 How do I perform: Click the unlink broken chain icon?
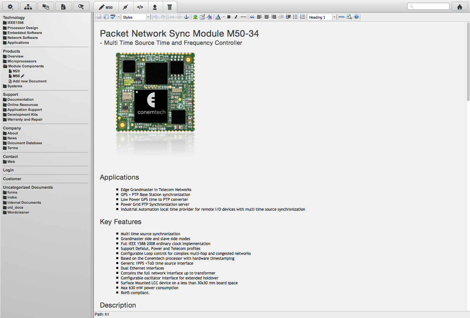pos(179,17)
